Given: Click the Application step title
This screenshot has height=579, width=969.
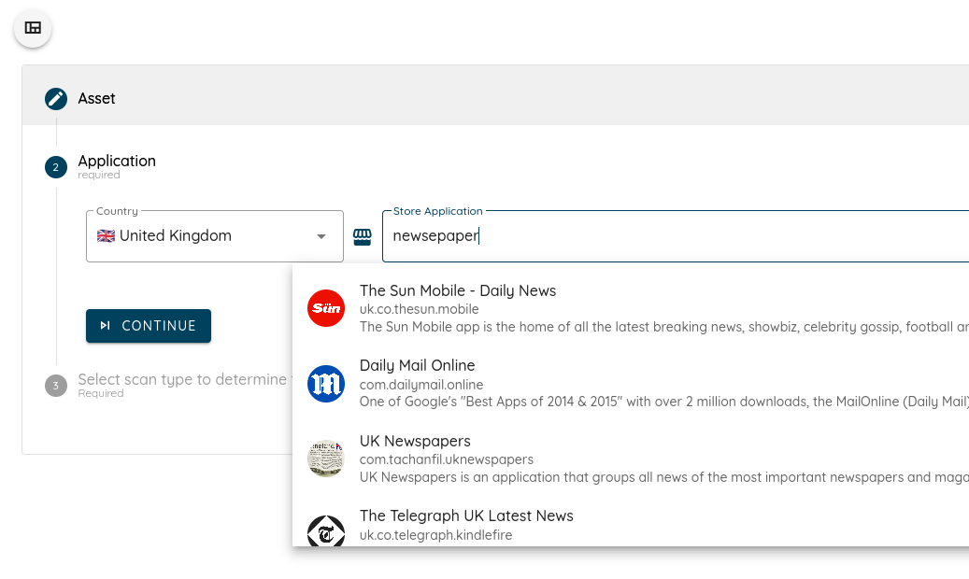Looking at the screenshot, I should [117, 161].
